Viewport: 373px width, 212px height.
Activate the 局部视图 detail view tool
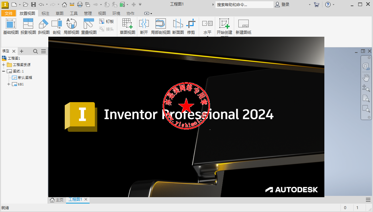(72, 26)
